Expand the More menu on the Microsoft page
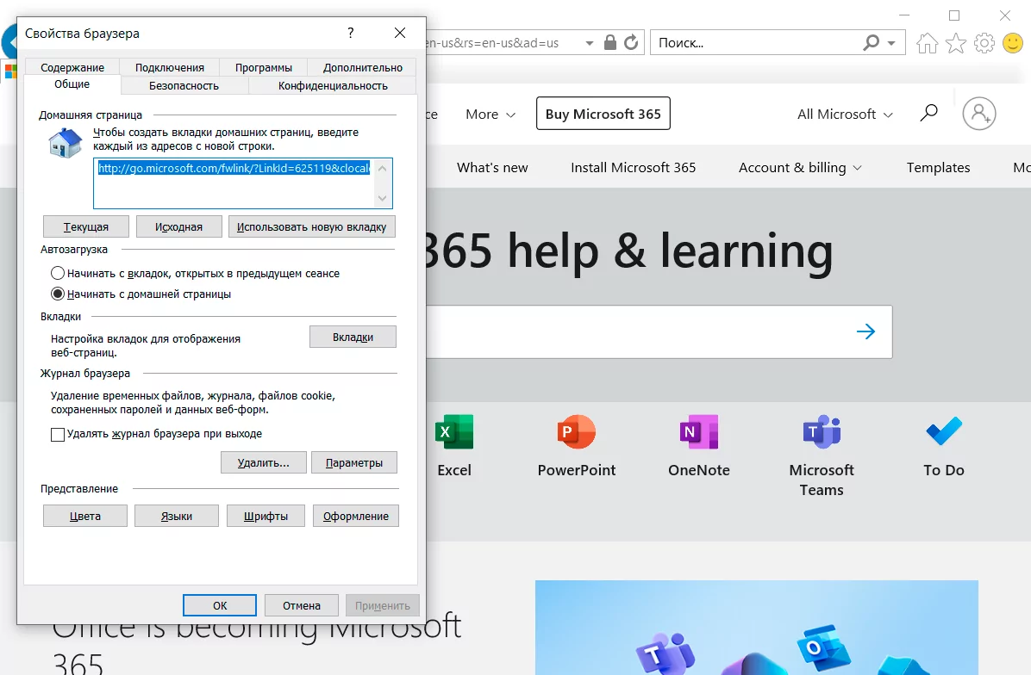Viewport: 1031px width, 675px height. pyautogui.click(x=491, y=115)
